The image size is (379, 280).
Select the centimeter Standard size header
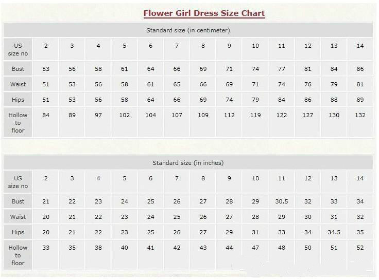click(x=188, y=30)
